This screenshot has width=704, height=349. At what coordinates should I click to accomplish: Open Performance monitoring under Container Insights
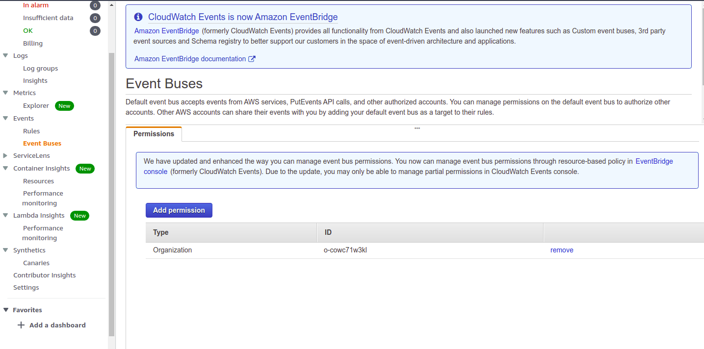point(42,199)
